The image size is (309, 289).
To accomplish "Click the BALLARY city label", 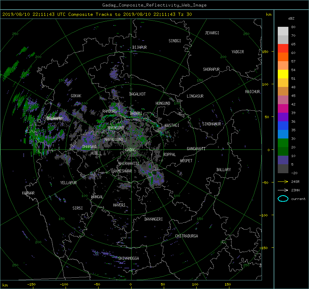I will point(224,170).
